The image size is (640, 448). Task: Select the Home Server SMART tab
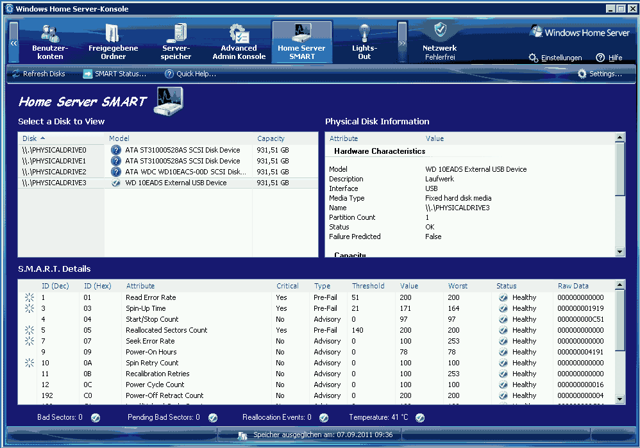[301, 42]
